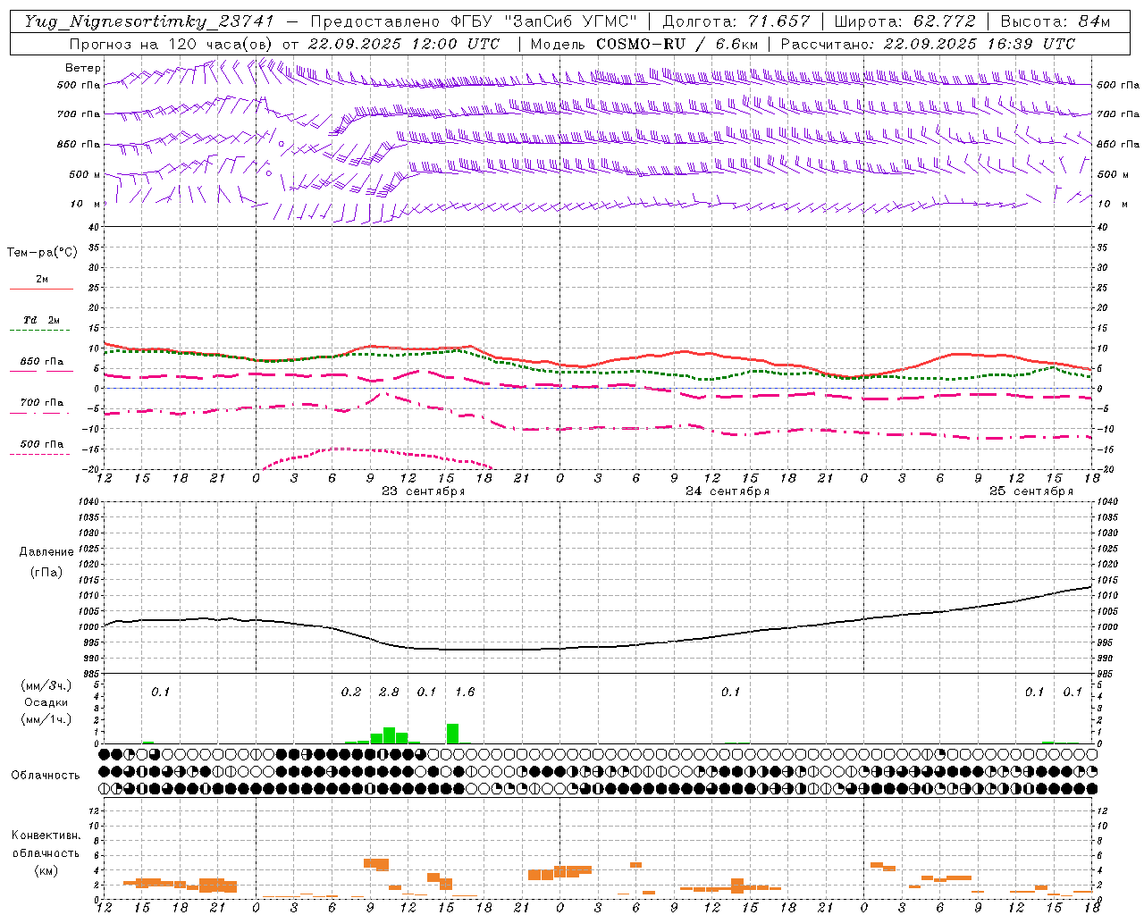Click the Тем-ра(°C) axis label
Viewport: 1144px width, 915px height.
(42, 253)
